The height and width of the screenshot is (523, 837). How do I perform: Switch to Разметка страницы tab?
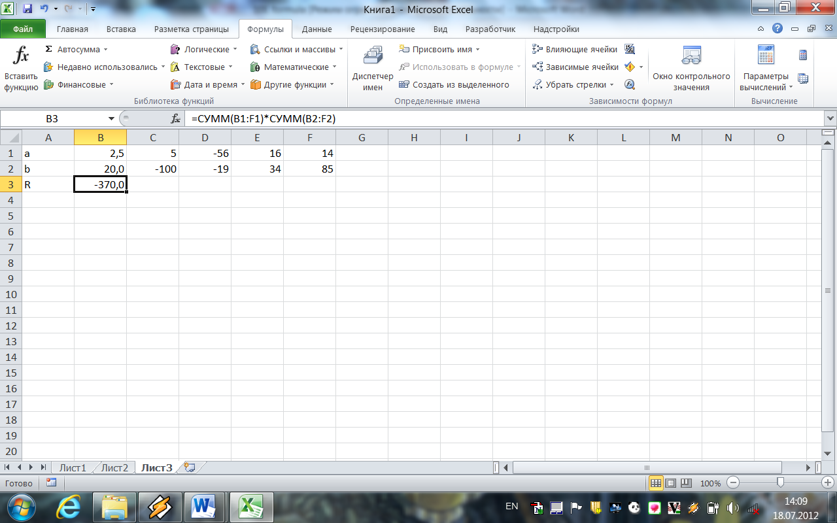(192, 29)
